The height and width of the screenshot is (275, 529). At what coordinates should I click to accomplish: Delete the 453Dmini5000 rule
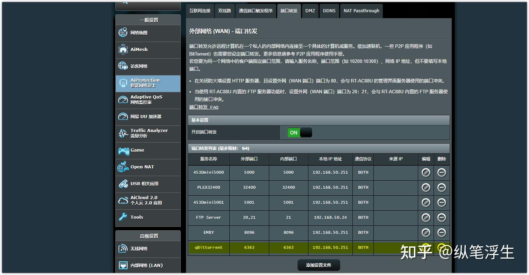point(442,172)
